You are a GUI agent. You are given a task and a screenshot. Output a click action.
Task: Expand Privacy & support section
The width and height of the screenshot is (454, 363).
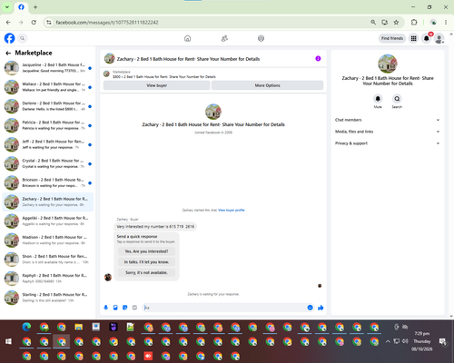coord(388,143)
